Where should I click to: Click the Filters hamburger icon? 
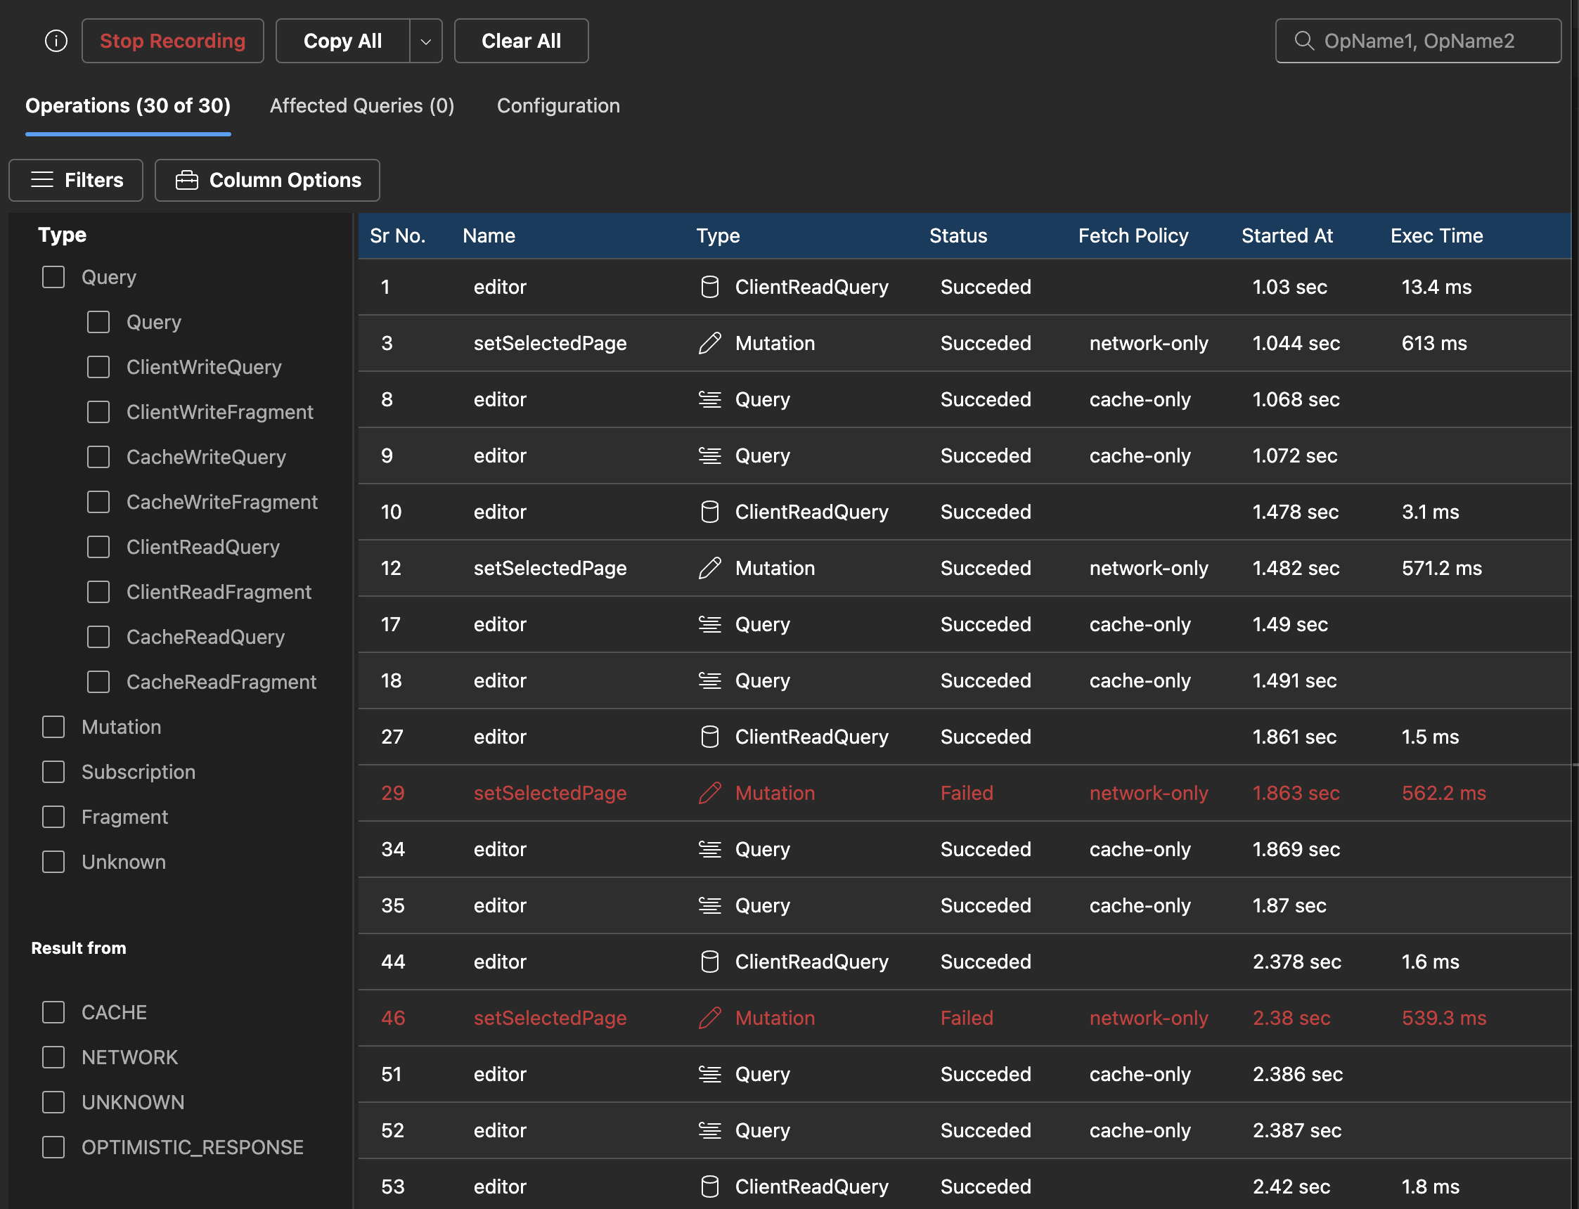click(42, 180)
